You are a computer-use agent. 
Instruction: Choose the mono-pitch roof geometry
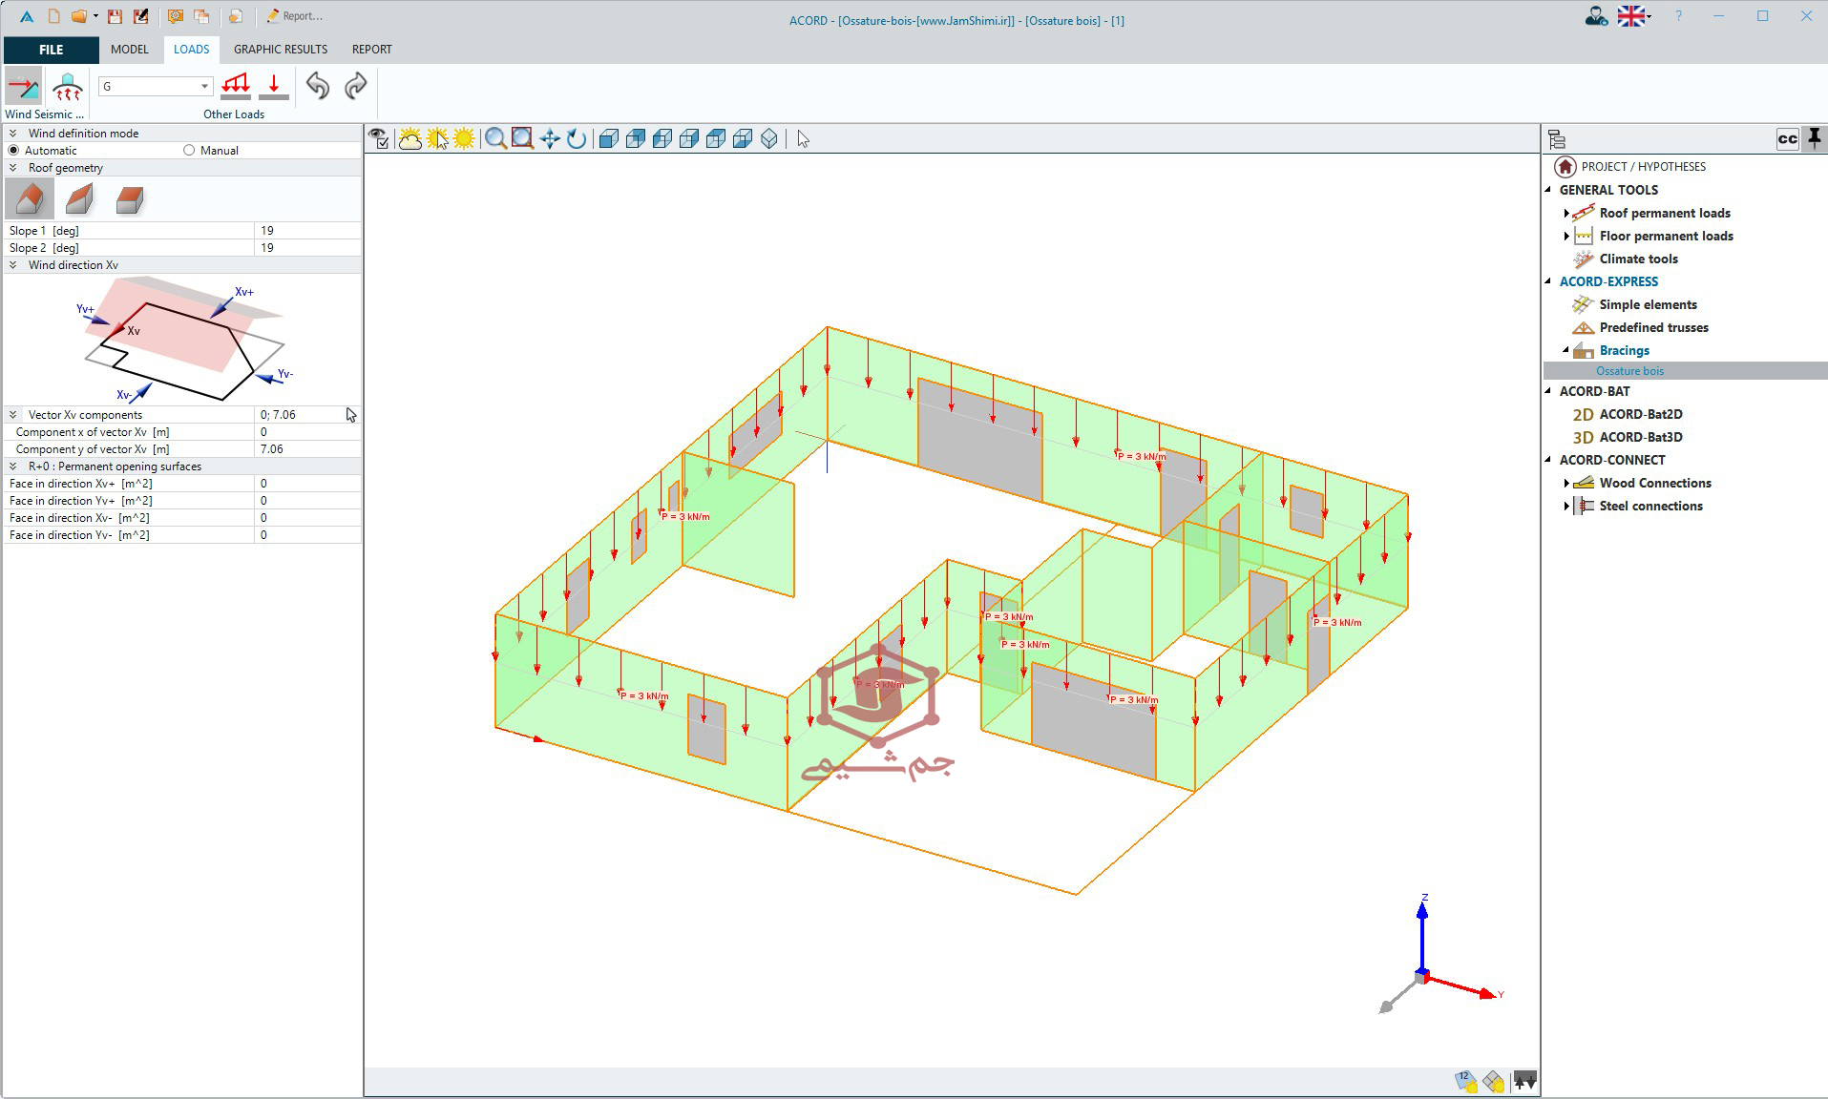(x=79, y=199)
